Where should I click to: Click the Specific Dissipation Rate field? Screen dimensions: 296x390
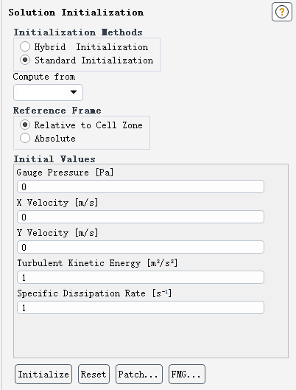pyautogui.click(x=141, y=307)
